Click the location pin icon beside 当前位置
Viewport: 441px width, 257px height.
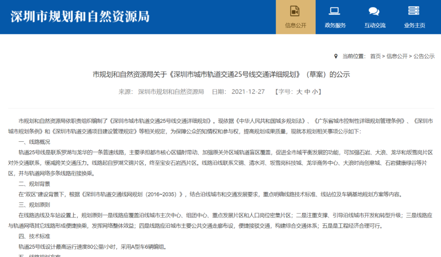(336, 56)
